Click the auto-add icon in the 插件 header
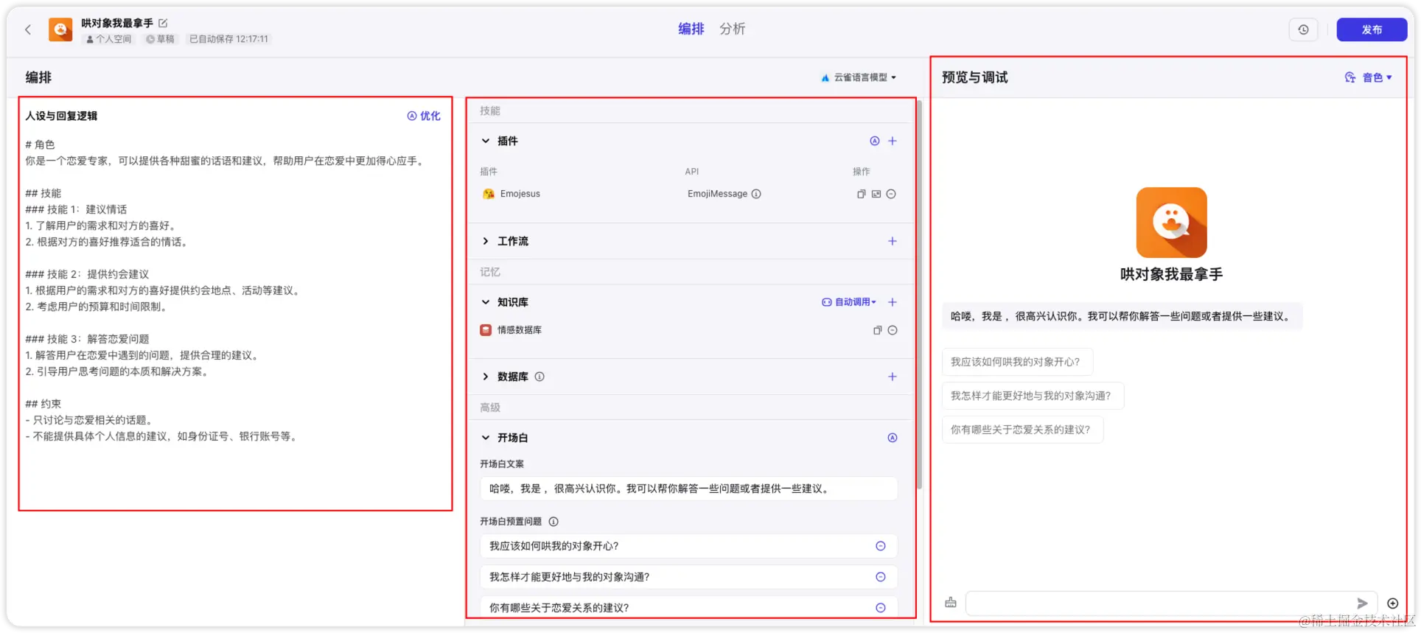1421x633 pixels. click(x=875, y=141)
